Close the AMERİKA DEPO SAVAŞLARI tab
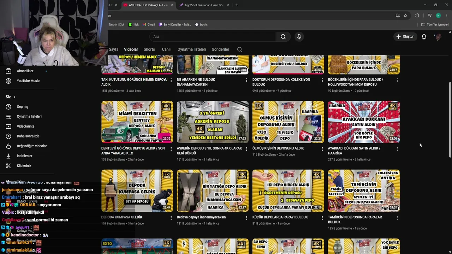Viewport: 452px width, 254px height. tap(172, 5)
